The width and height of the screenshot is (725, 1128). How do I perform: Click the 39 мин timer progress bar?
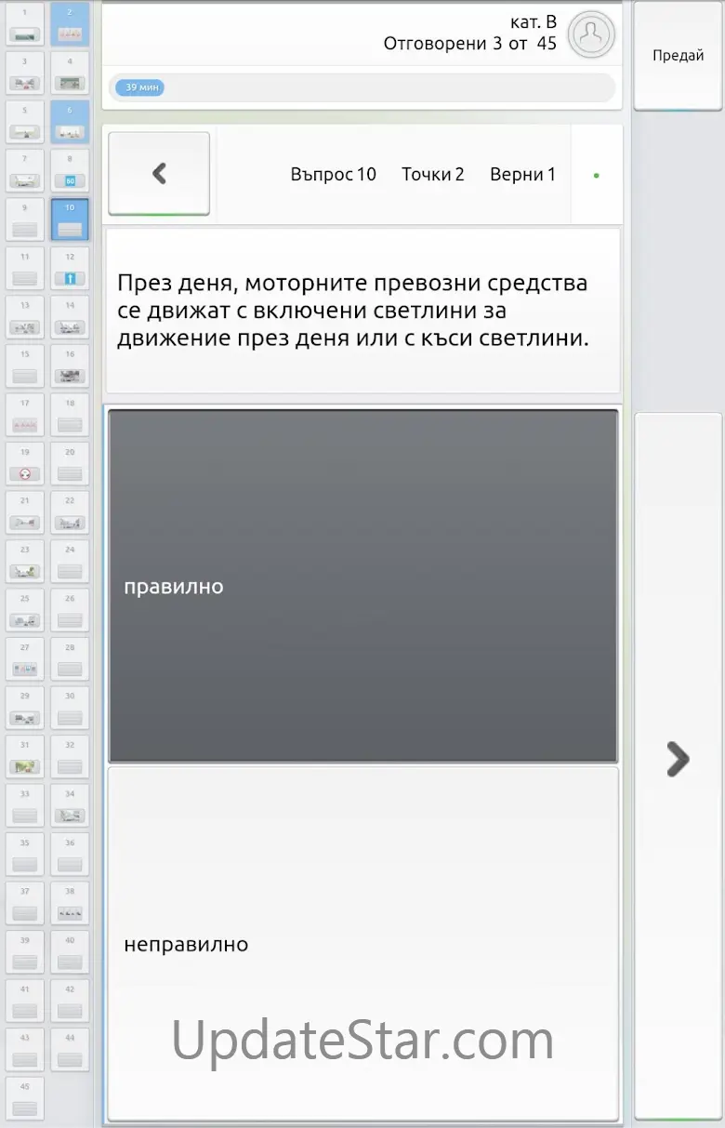tap(362, 87)
